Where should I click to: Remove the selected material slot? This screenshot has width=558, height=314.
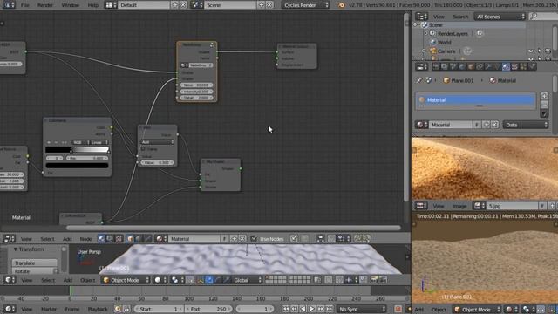(544, 105)
